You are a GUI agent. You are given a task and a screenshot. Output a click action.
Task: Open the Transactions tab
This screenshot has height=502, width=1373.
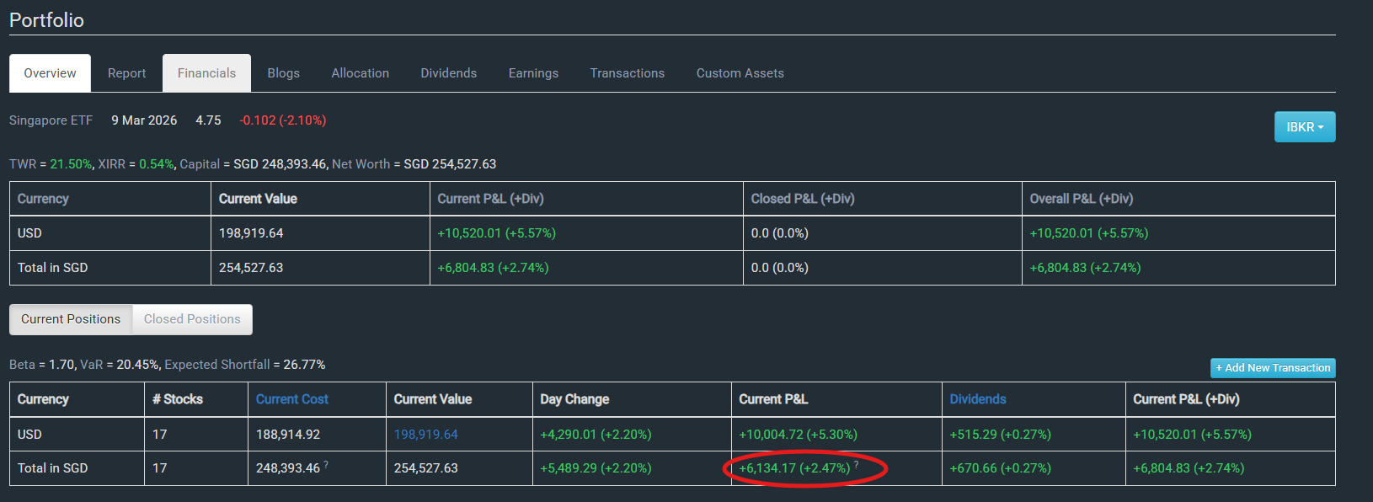click(627, 73)
